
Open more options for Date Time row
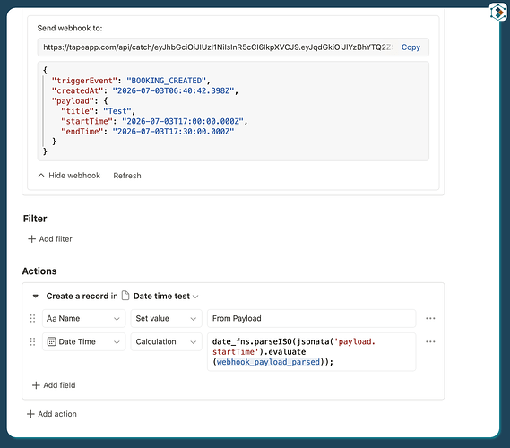pyautogui.click(x=430, y=341)
